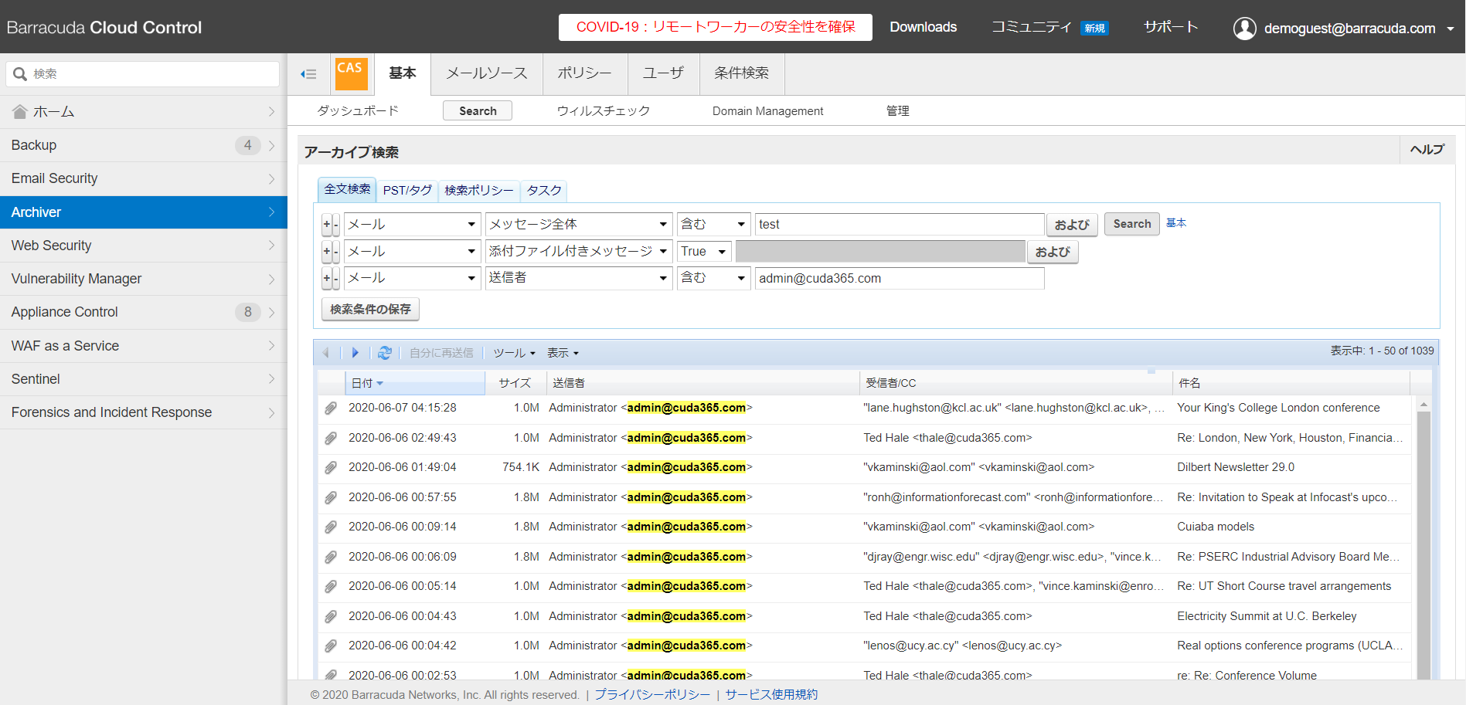This screenshot has height=705, width=1466.
Task: Switch to the ポリシー tab
Action: coord(585,73)
